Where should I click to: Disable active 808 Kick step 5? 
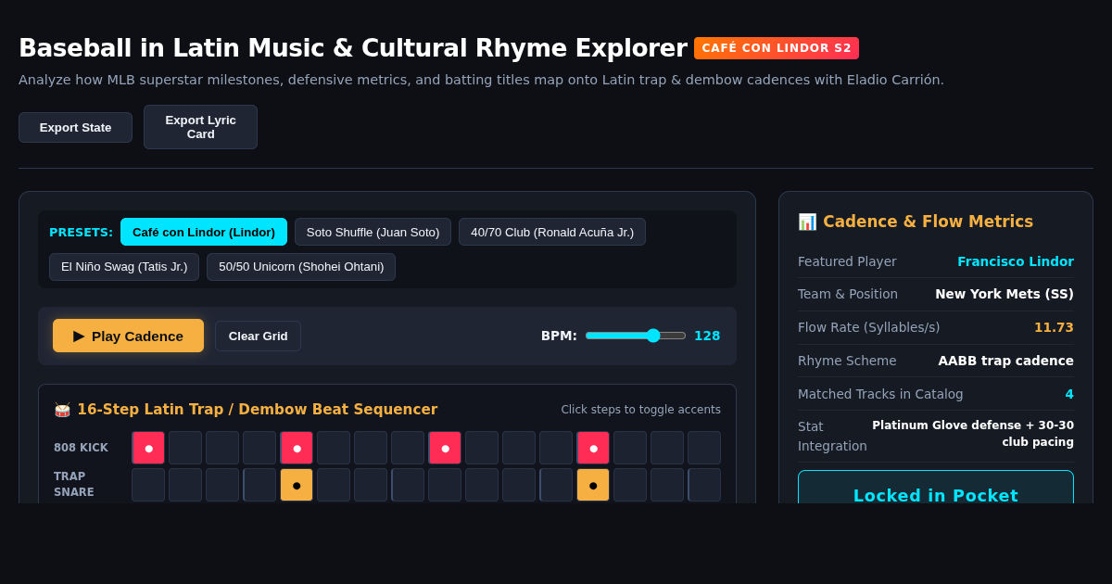297,448
